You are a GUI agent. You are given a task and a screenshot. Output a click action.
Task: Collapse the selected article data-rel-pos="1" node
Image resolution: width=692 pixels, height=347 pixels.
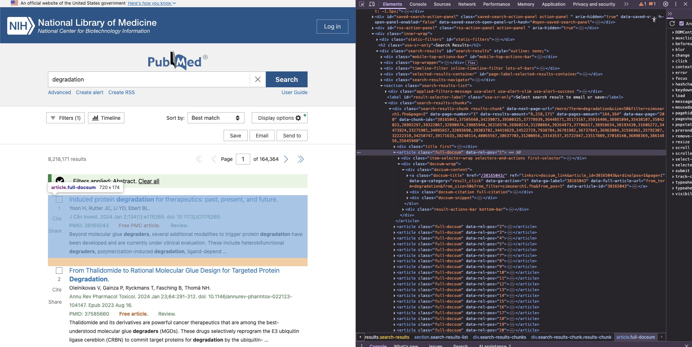(x=395, y=153)
